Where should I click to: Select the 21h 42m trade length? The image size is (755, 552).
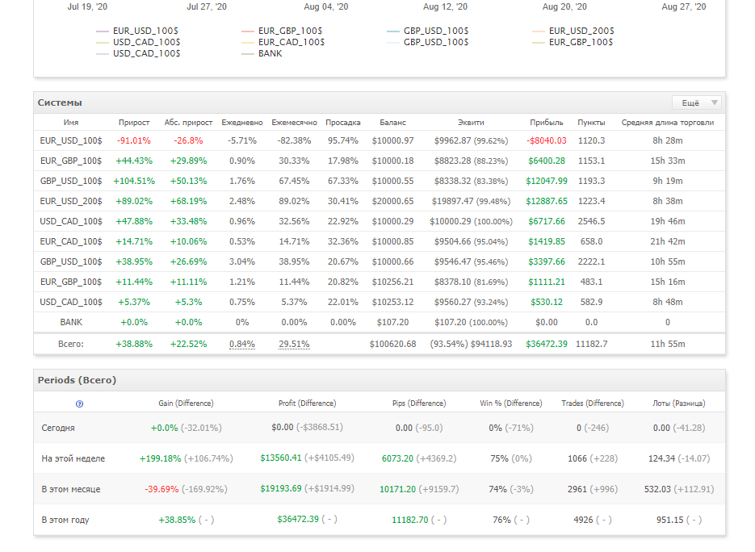pos(667,241)
